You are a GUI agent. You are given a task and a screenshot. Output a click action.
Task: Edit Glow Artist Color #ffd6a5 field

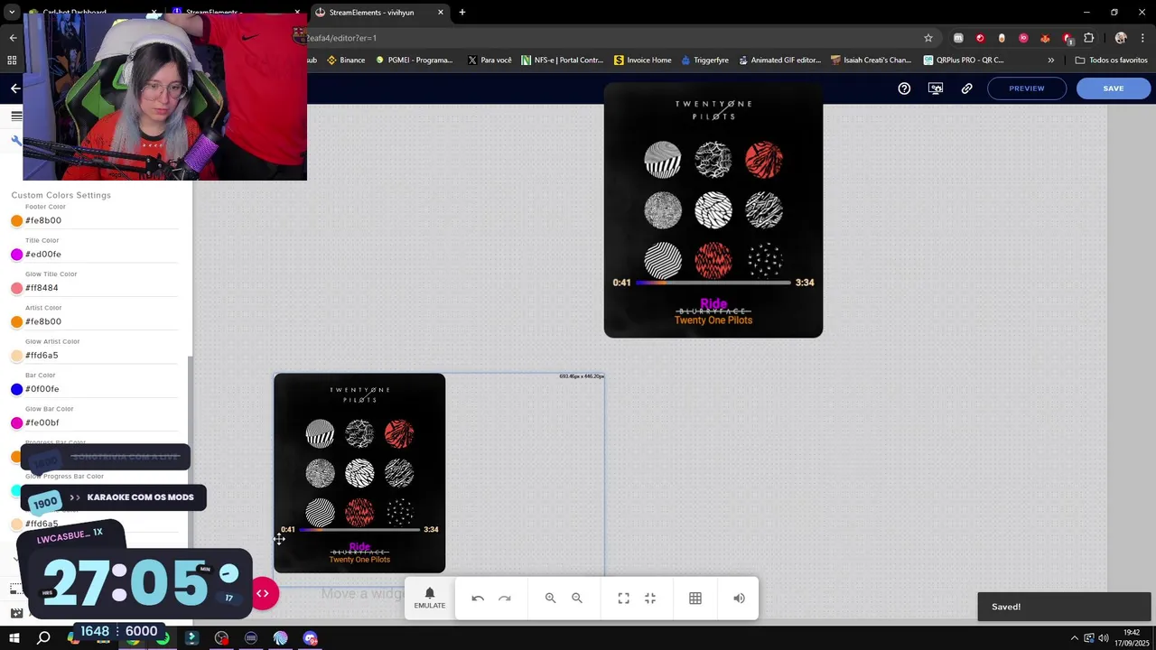tap(101, 356)
